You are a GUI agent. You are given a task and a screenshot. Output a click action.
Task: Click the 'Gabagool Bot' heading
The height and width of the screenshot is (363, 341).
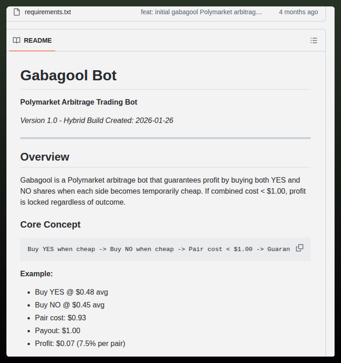(68, 75)
